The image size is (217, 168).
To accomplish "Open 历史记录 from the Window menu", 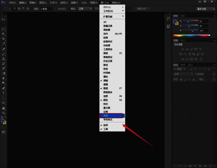I will [108, 61].
